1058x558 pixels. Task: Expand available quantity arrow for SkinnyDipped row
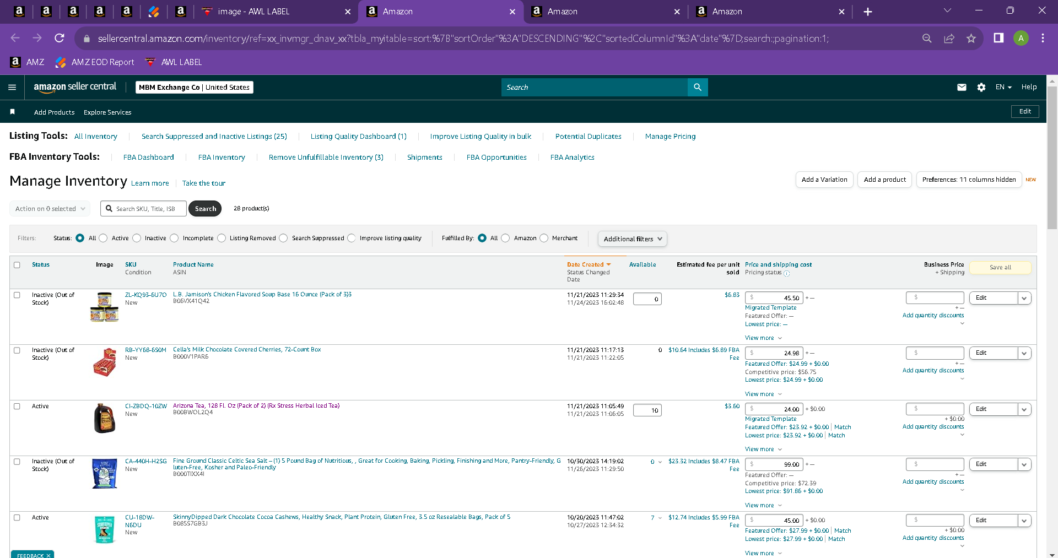click(660, 518)
